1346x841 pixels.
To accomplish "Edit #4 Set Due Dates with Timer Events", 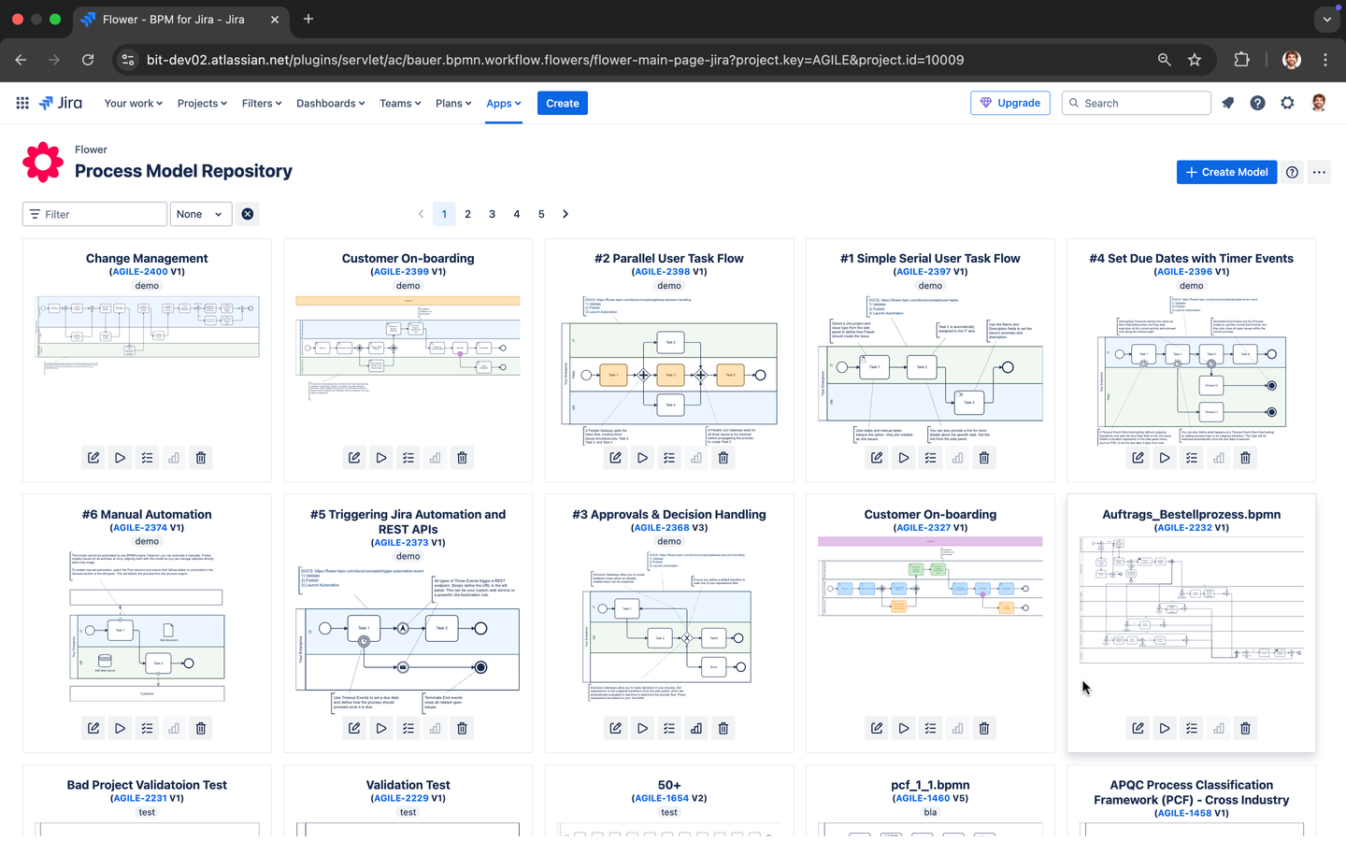I will (1138, 458).
